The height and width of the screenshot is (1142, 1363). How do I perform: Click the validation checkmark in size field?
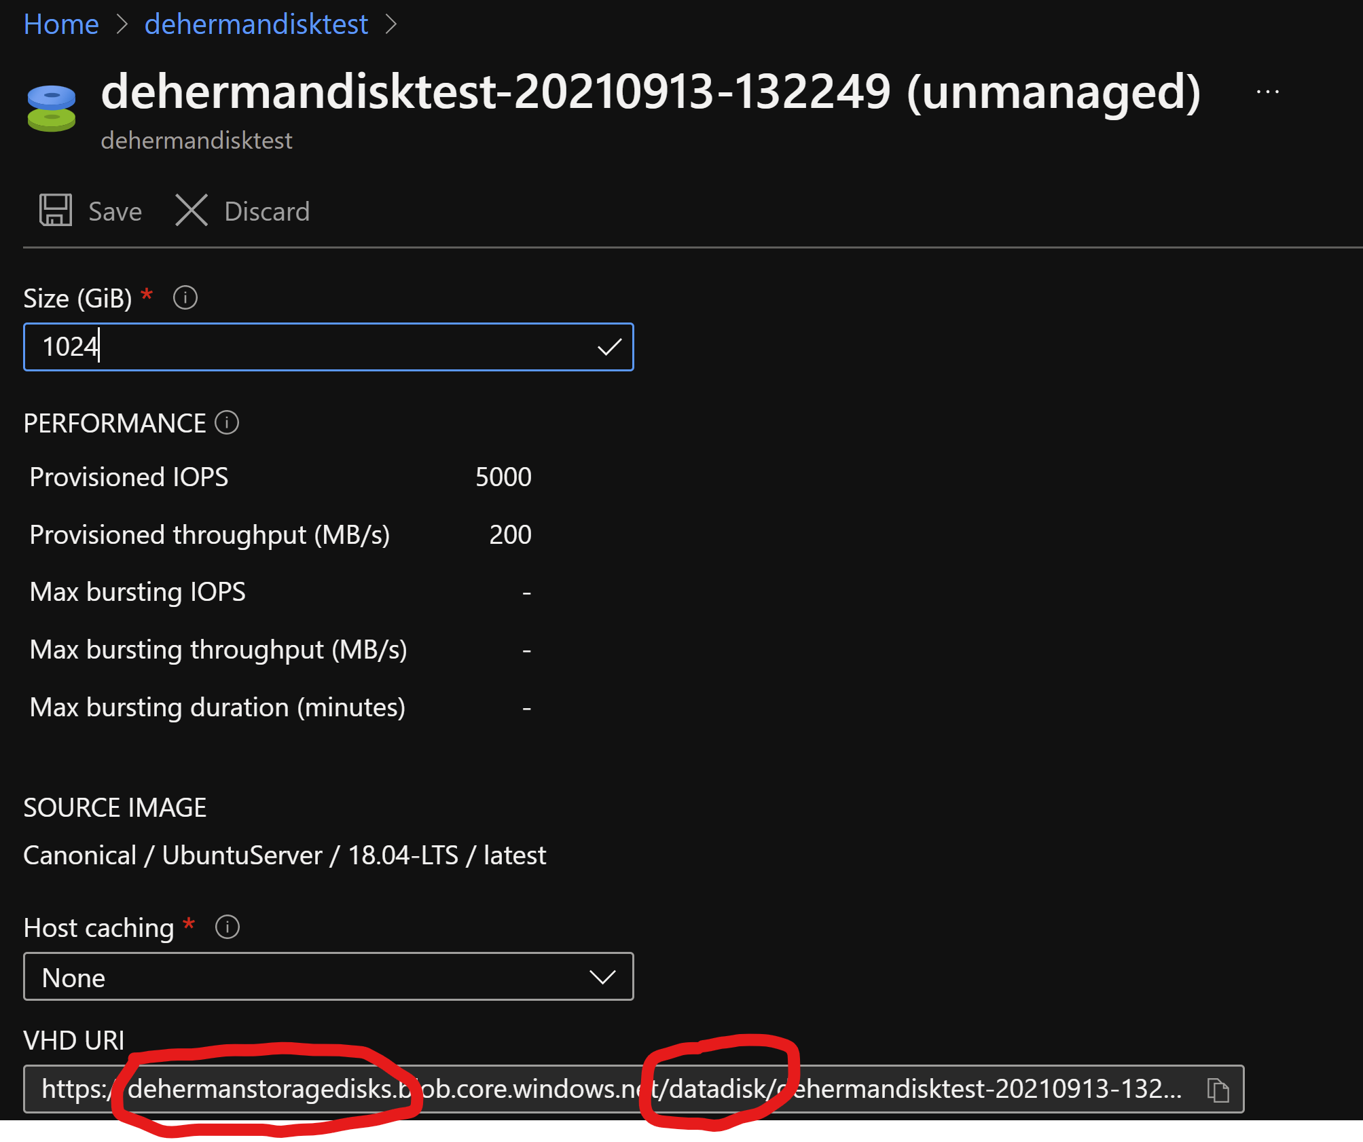(x=609, y=347)
